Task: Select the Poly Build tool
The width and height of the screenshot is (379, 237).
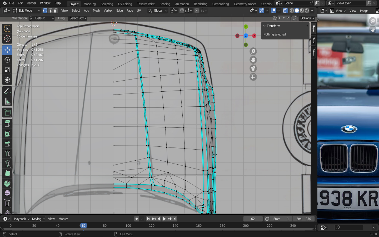Action: tap(7, 174)
